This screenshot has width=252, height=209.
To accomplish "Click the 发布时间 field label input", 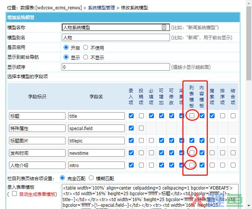I will tap(37, 153).
